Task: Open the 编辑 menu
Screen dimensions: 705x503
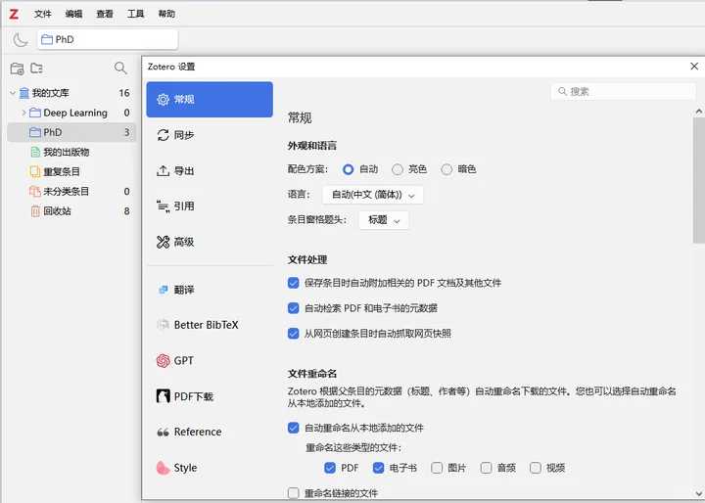Action: 73,14
